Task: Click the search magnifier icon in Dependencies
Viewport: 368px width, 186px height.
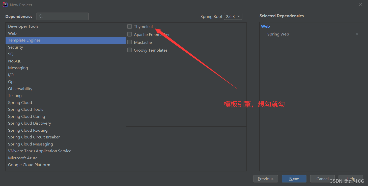Action: tap(41, 16)
